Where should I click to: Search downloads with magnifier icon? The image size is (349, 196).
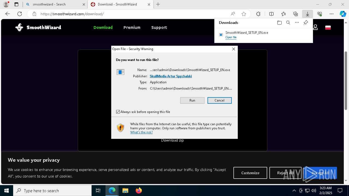[x=288, y=23]
